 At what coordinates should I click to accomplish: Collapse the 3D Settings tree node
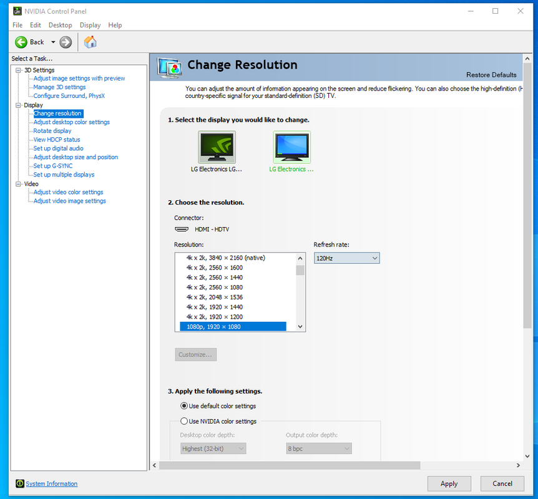(x=18, y=70)
